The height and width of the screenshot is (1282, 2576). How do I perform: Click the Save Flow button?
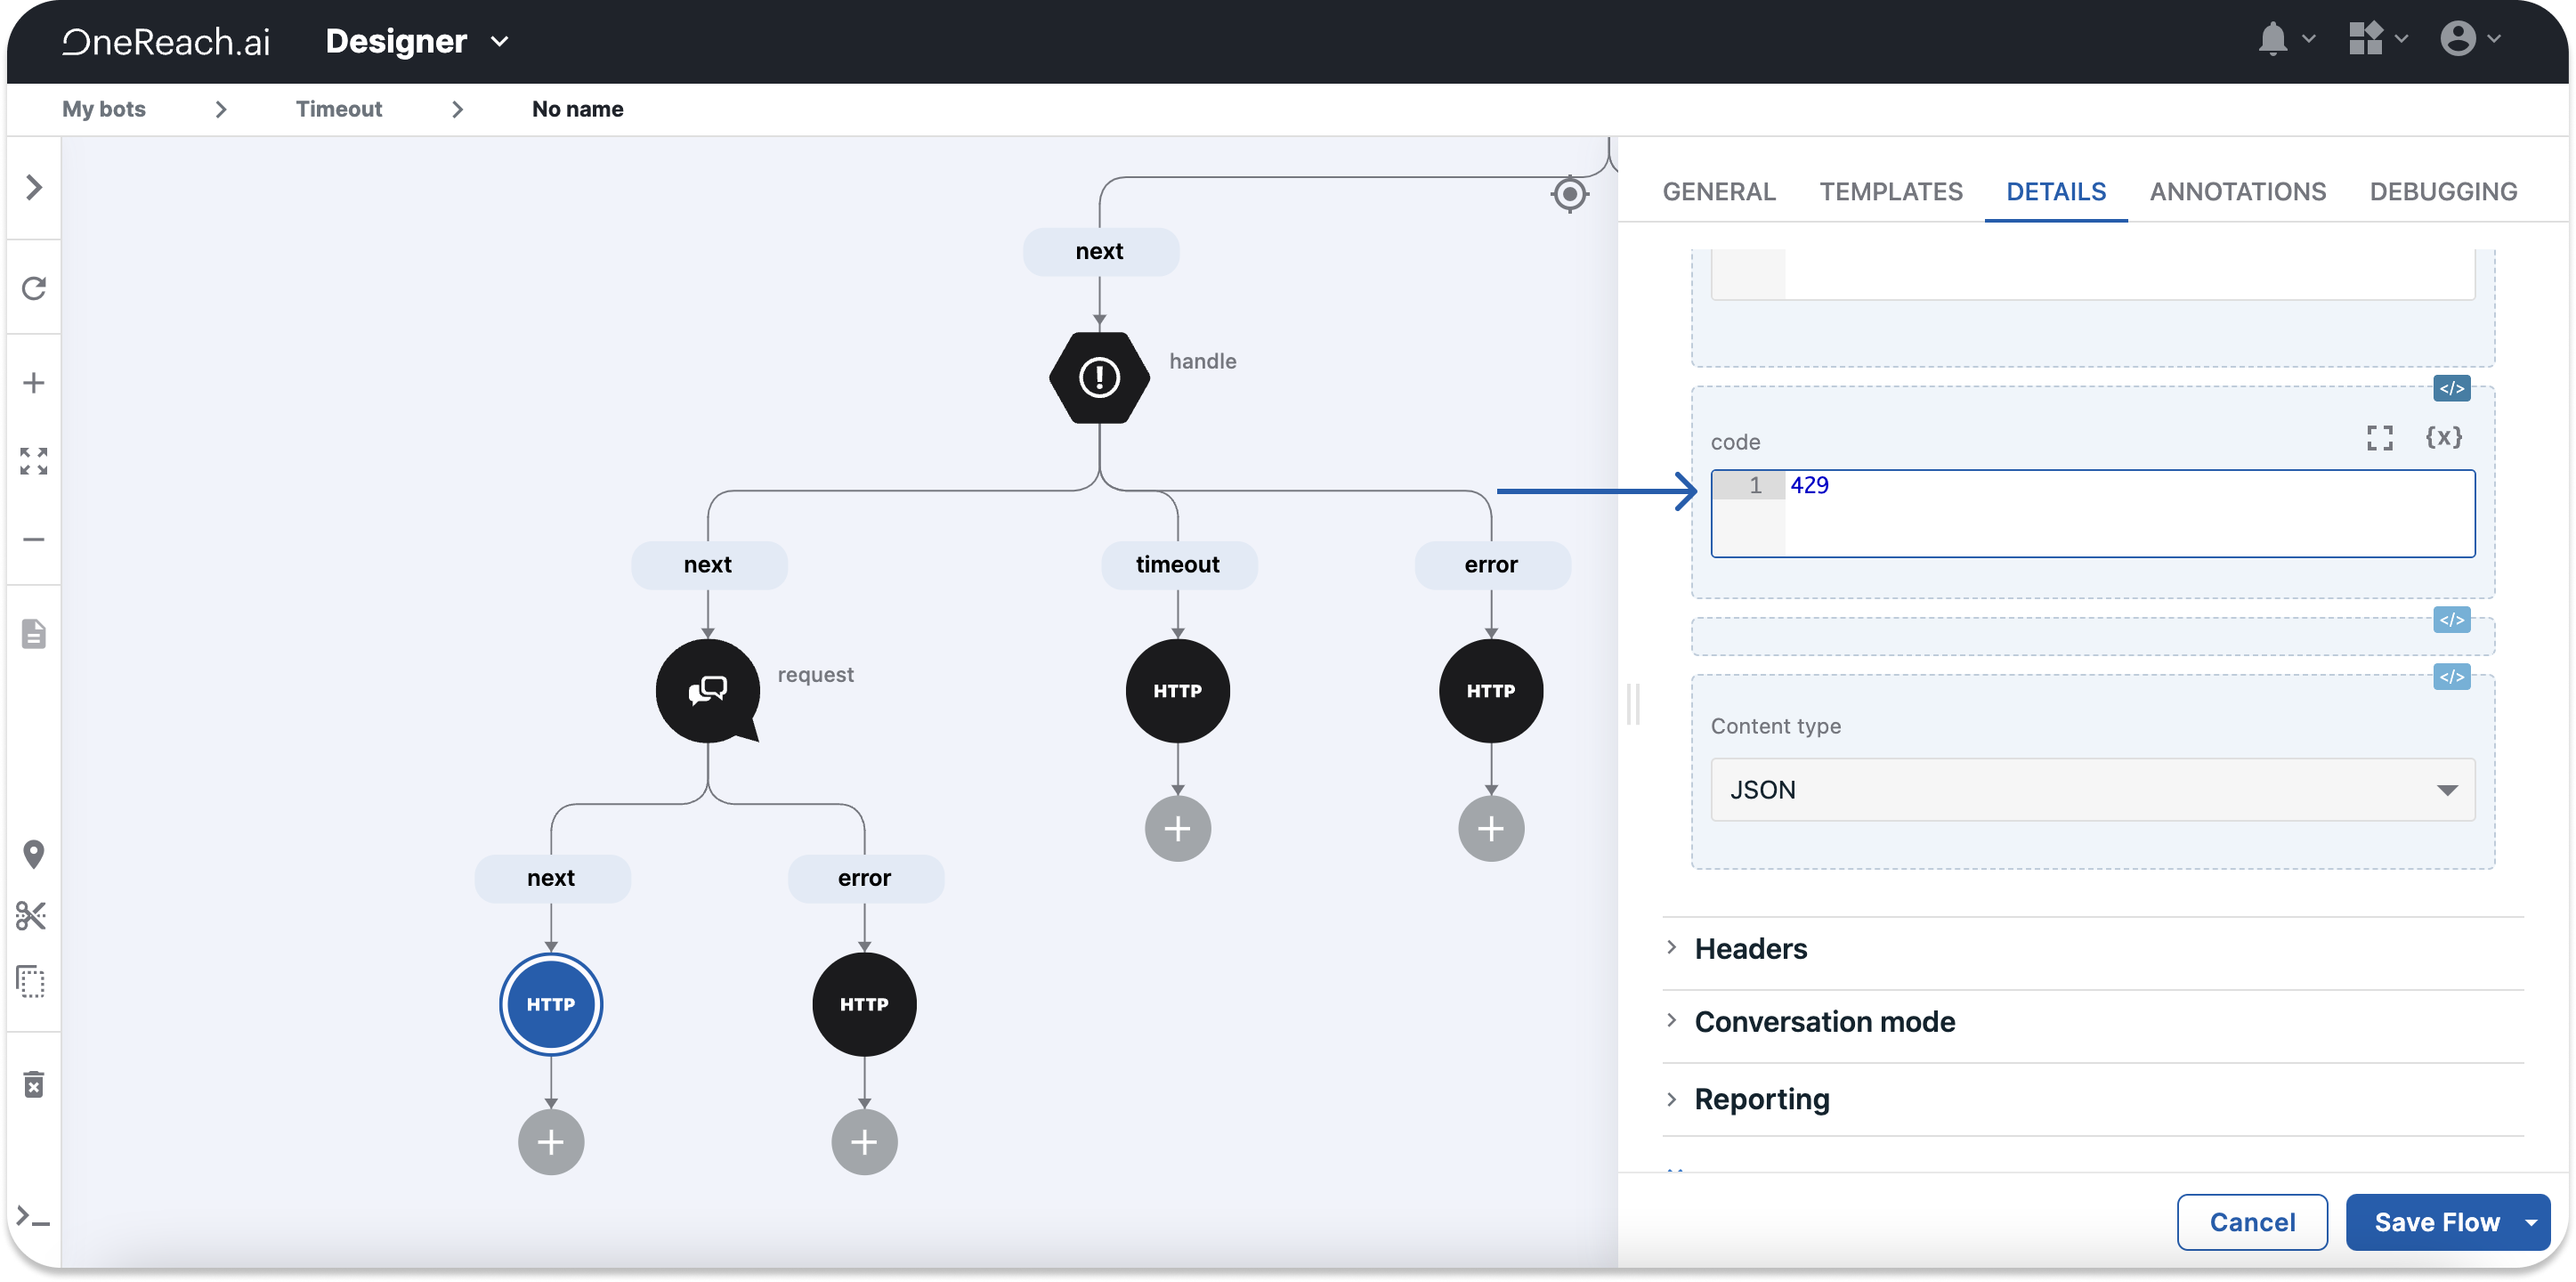[2435, 1222]
